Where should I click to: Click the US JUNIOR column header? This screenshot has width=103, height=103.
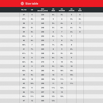click(72, 10)
